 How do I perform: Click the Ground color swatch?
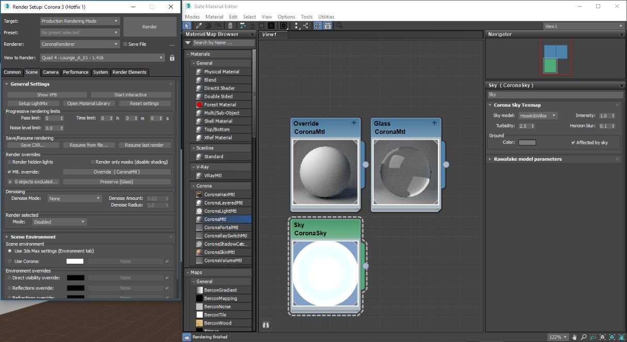(x=527, y=143)
